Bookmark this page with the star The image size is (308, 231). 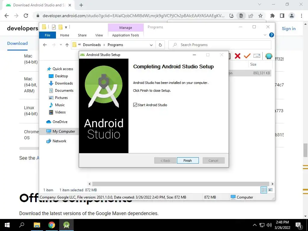coord(260,16)
